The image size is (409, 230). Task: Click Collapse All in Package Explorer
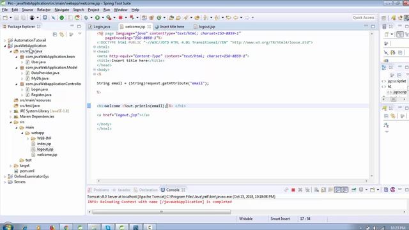click(x=55, y=34)
